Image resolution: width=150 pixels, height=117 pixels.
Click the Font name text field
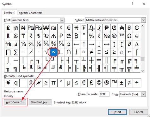[36, 20]
